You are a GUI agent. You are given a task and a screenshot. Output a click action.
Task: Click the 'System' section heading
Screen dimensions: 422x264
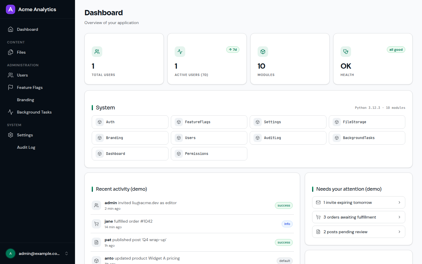click(x=105, y=108)
